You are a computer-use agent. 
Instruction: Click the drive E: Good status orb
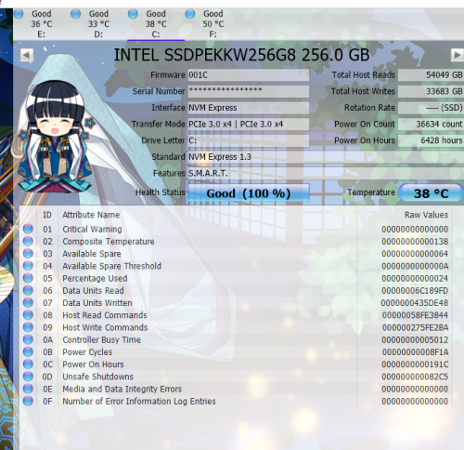point(19,14)
